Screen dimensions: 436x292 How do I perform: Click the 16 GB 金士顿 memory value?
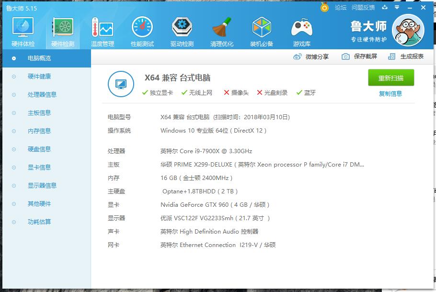pyautogui.click(x=196, y=178)
